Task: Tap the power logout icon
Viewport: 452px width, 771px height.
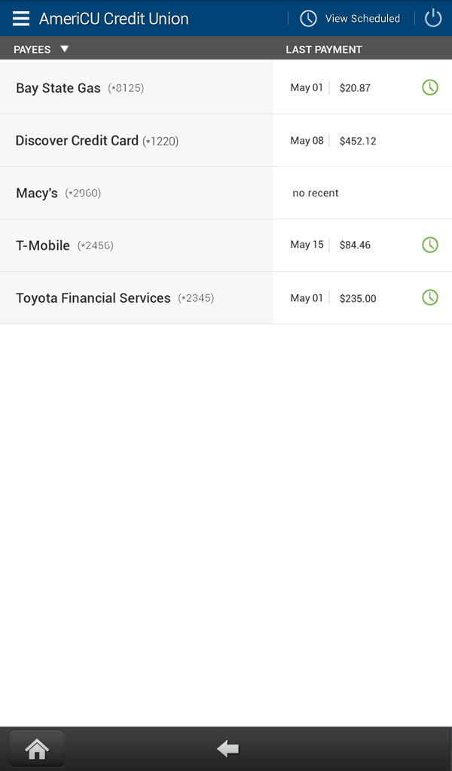Action: [433, 19]
